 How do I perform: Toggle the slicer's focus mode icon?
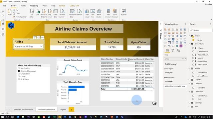pos(39,37)
